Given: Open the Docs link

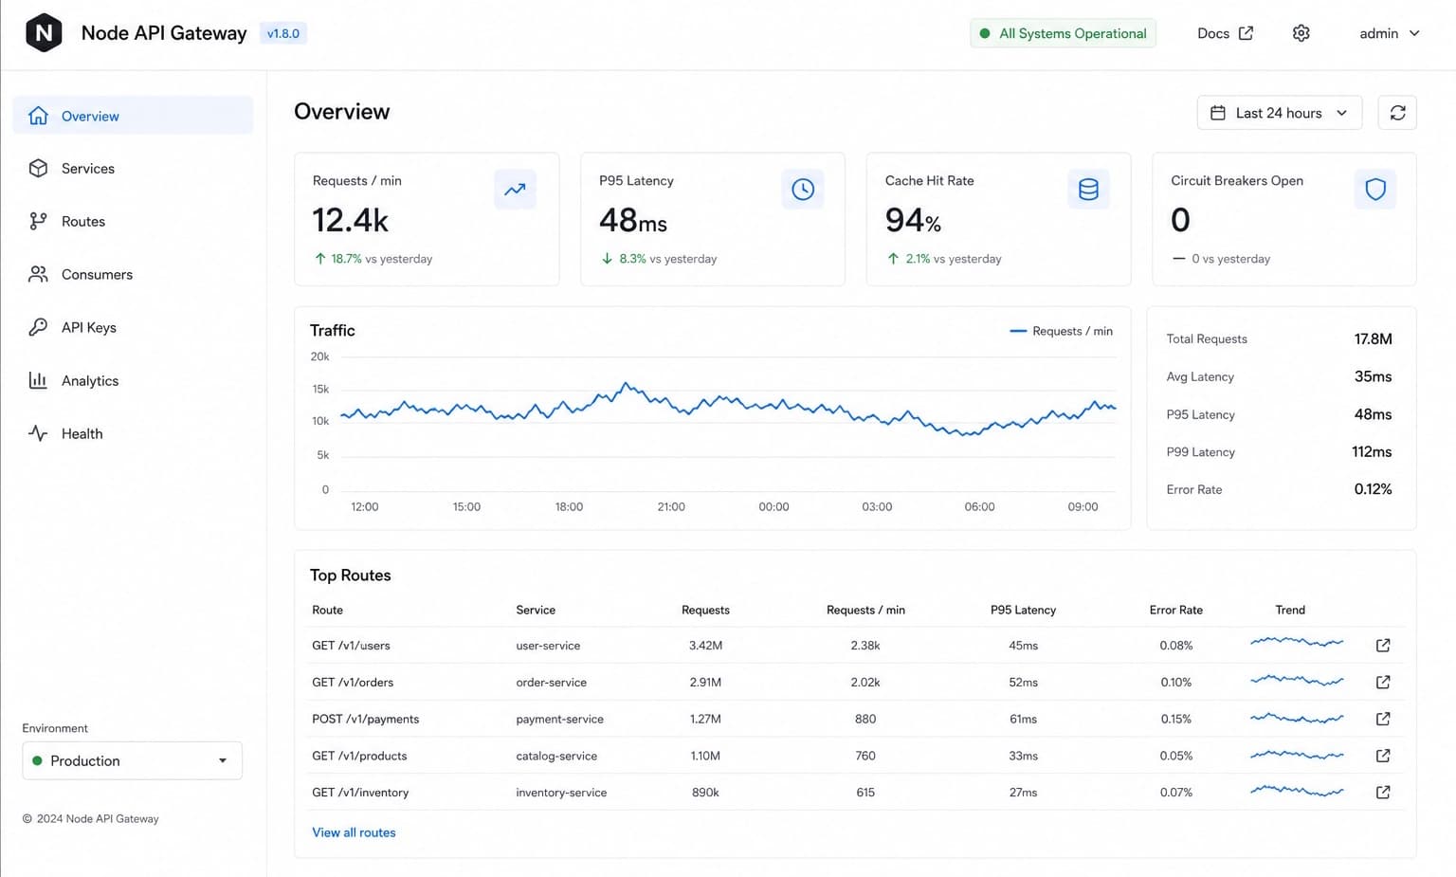Looking at the screenshot, I should (x=1225, y=33).
